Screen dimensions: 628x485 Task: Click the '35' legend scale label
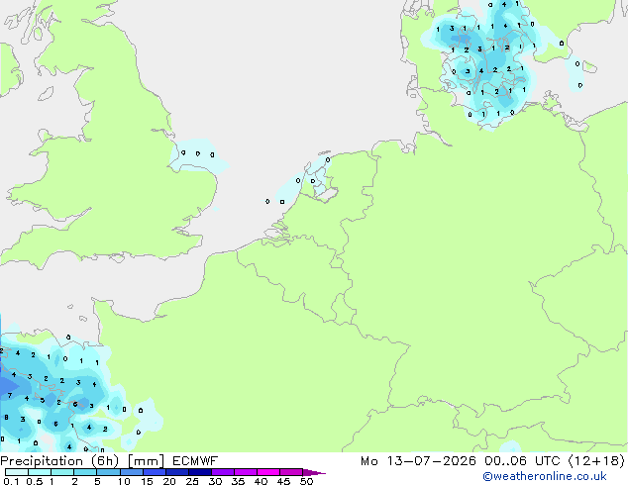(x=238, y=481)
